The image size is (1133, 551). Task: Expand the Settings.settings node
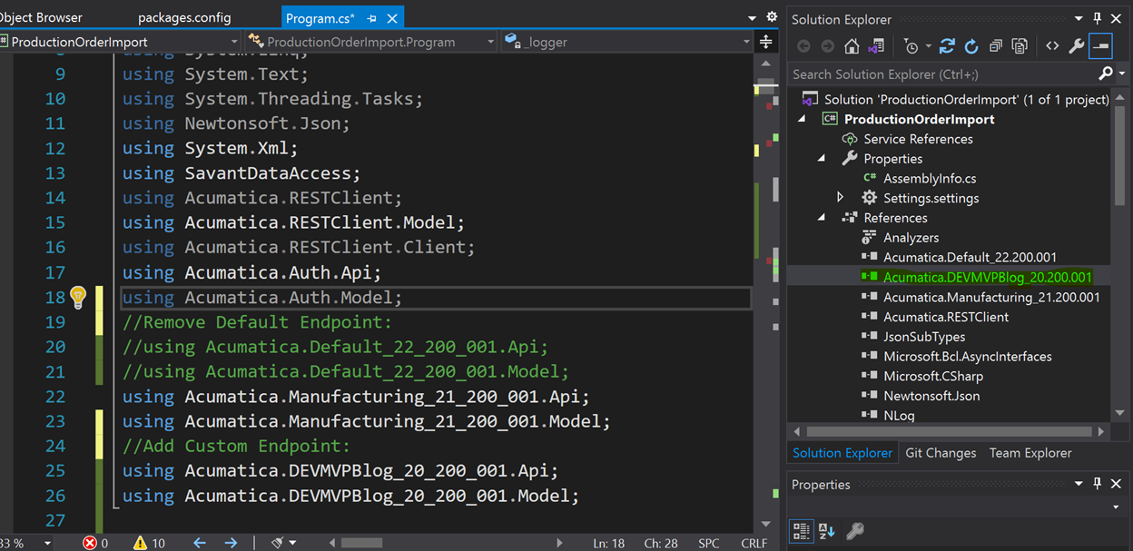841,198
